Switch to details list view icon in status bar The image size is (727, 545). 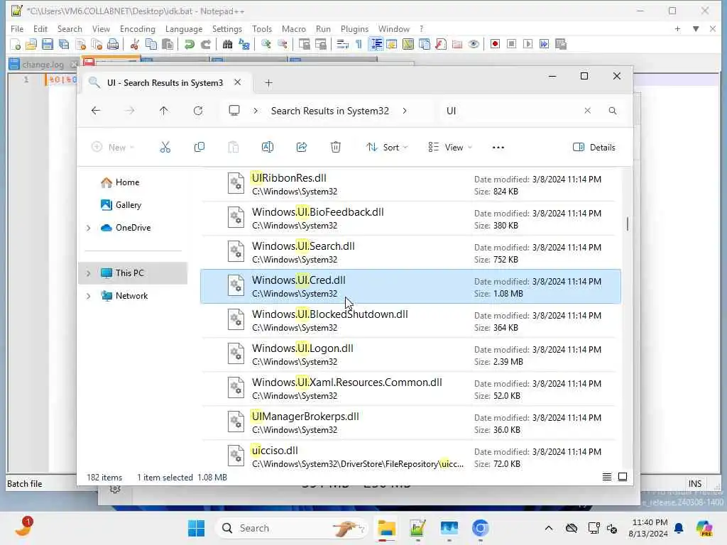606,477
